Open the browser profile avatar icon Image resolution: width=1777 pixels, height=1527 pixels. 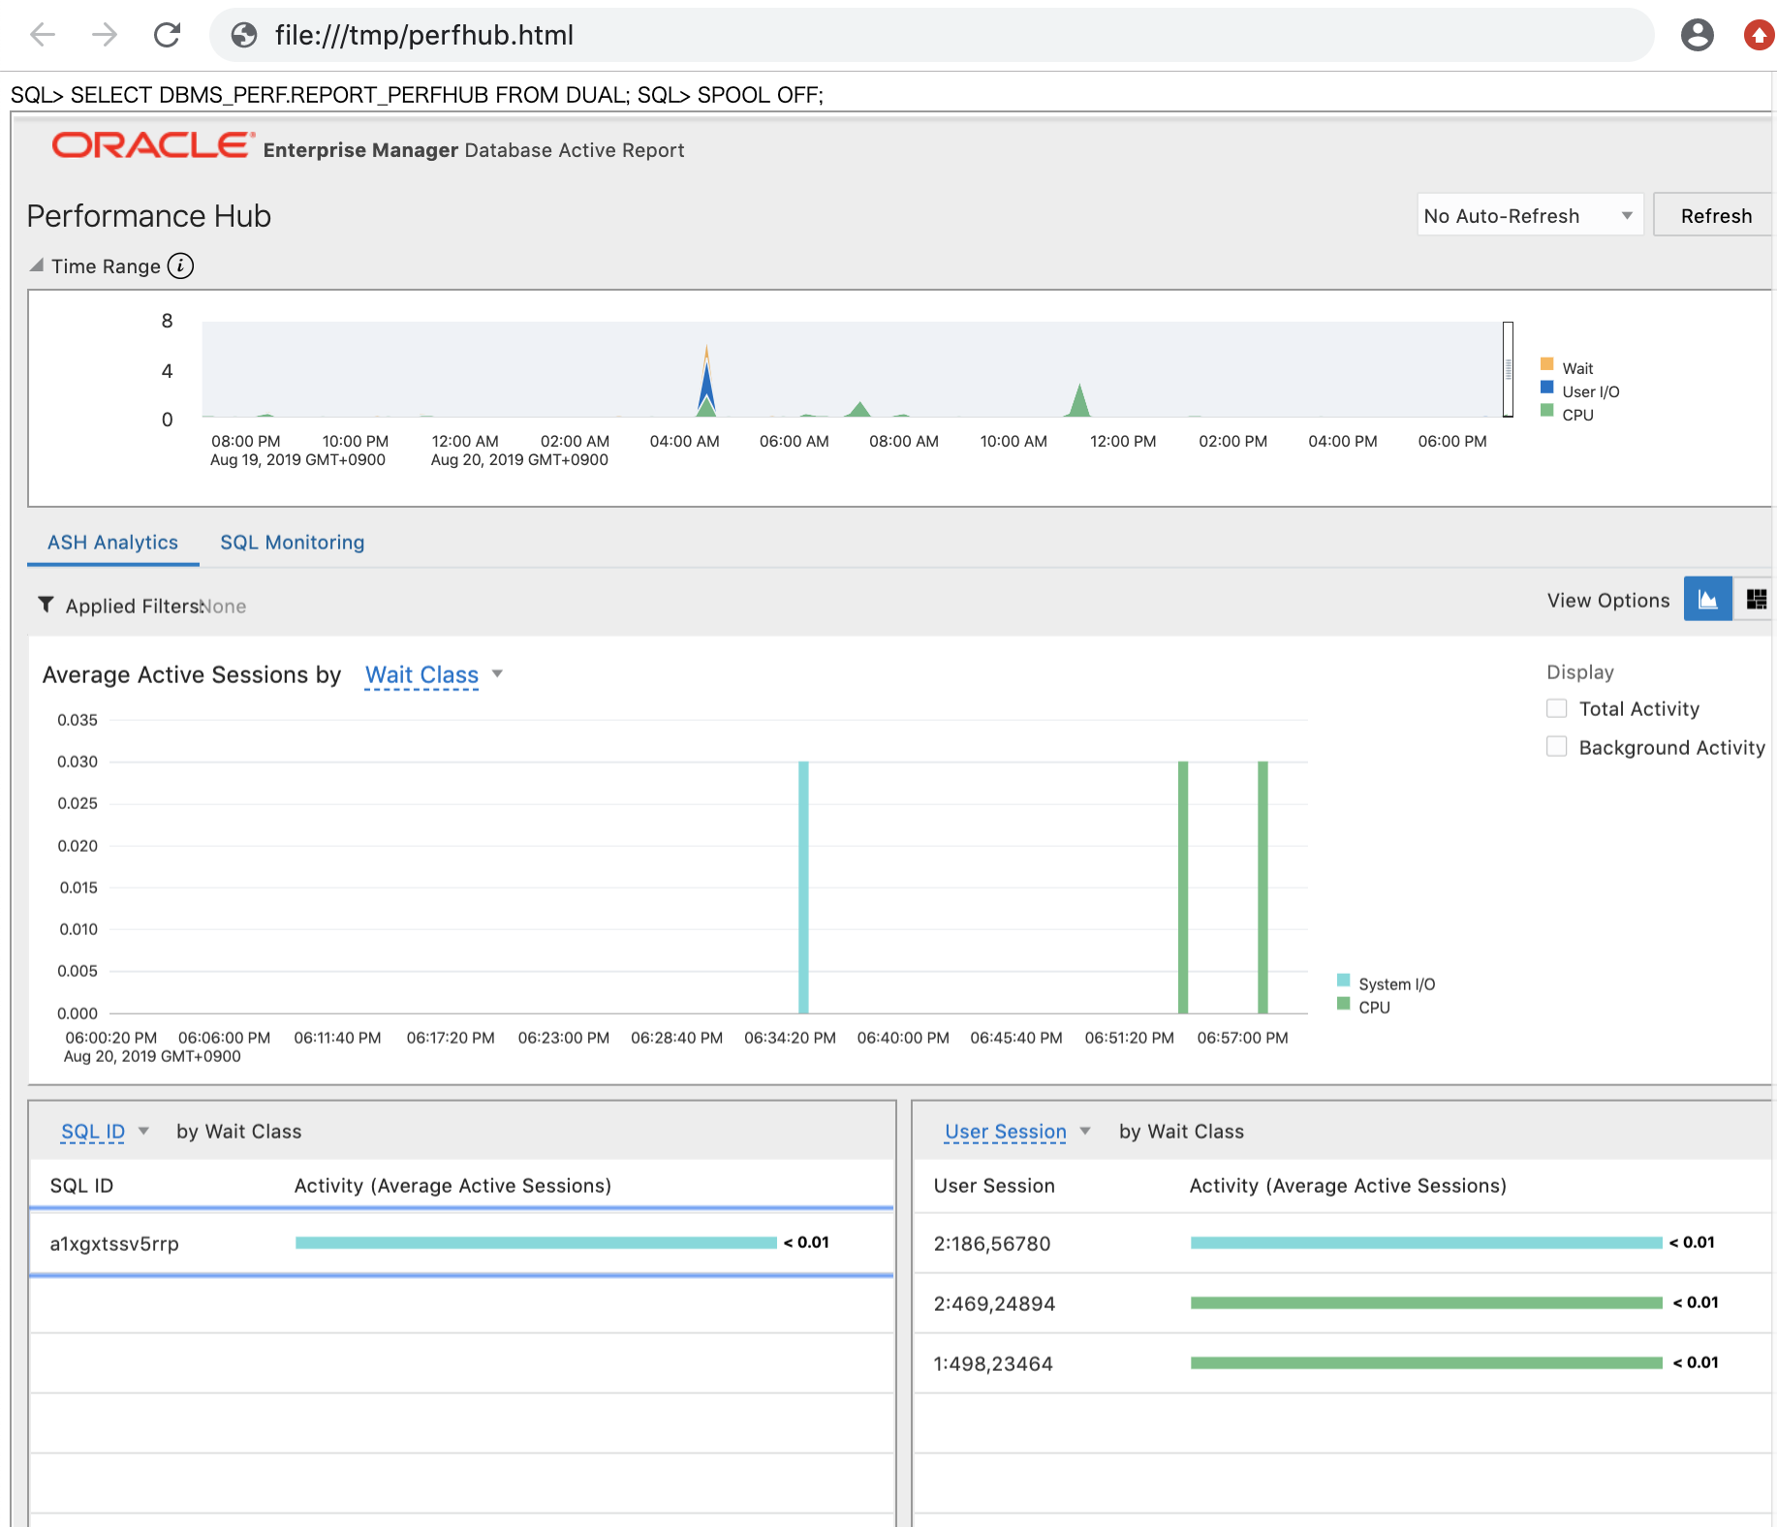pos(1697,35)
